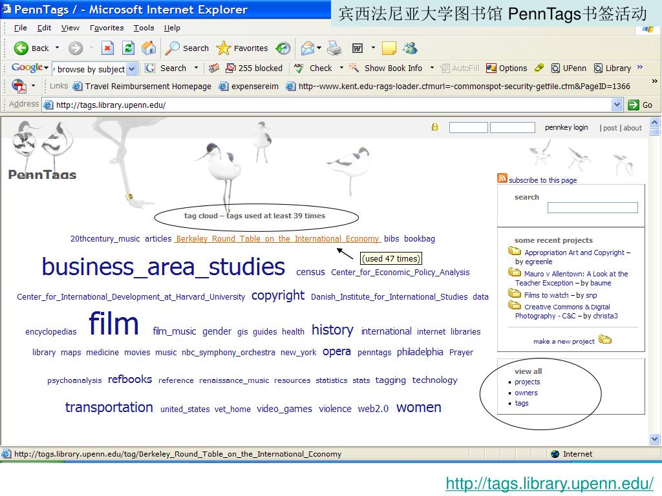Open the Library toolbar shortcut
The height and width of the screenshot is (496, 662).
pyautogui.click(x=612, y=68)
